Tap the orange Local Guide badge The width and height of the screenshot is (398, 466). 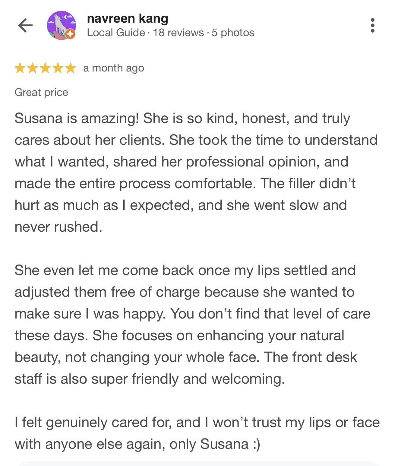pos(70,34)
